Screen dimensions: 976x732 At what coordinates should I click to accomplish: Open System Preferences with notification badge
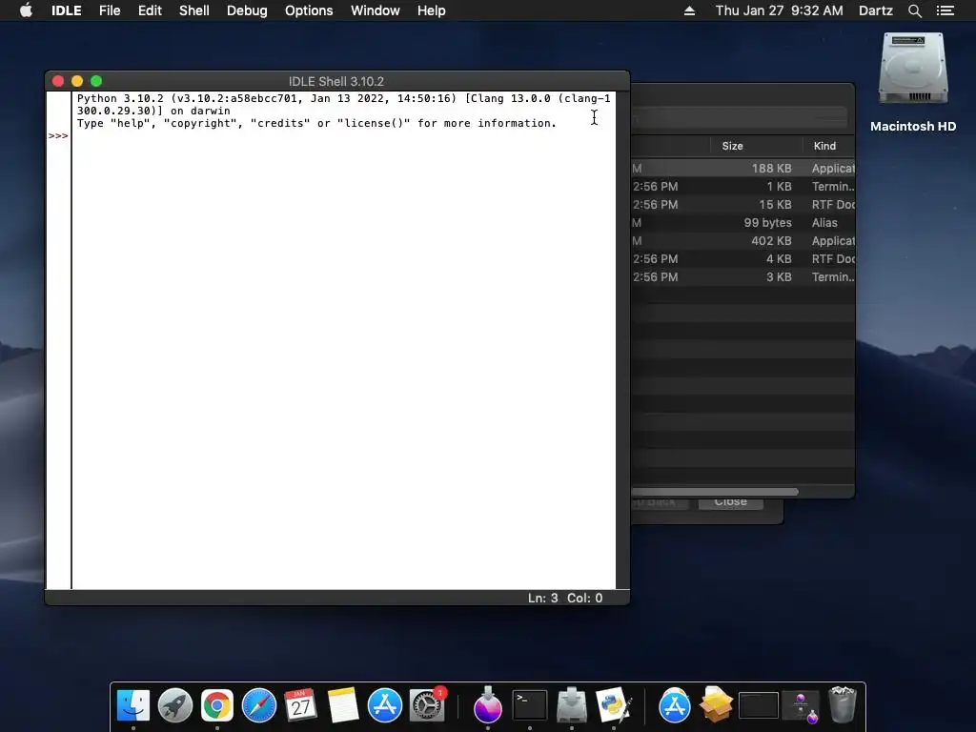point(427,705)
